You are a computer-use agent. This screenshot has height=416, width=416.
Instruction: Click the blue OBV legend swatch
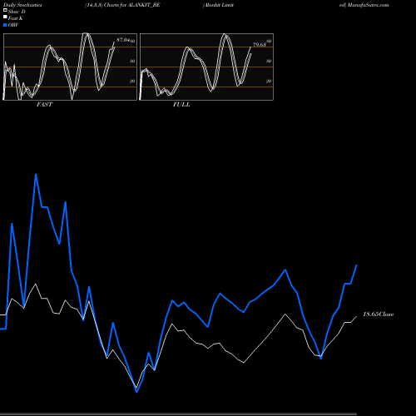pyautogui.click(x=5, y=25)
